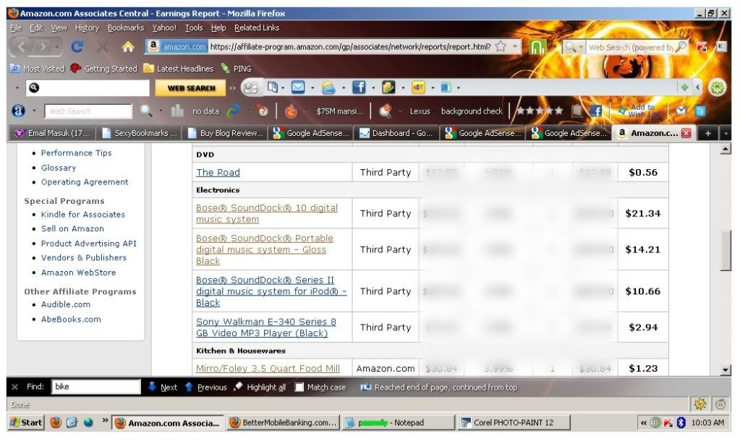740x441 pixels.
Task: Toggle Highlight all in the find bar
Action: coord(259,388)
